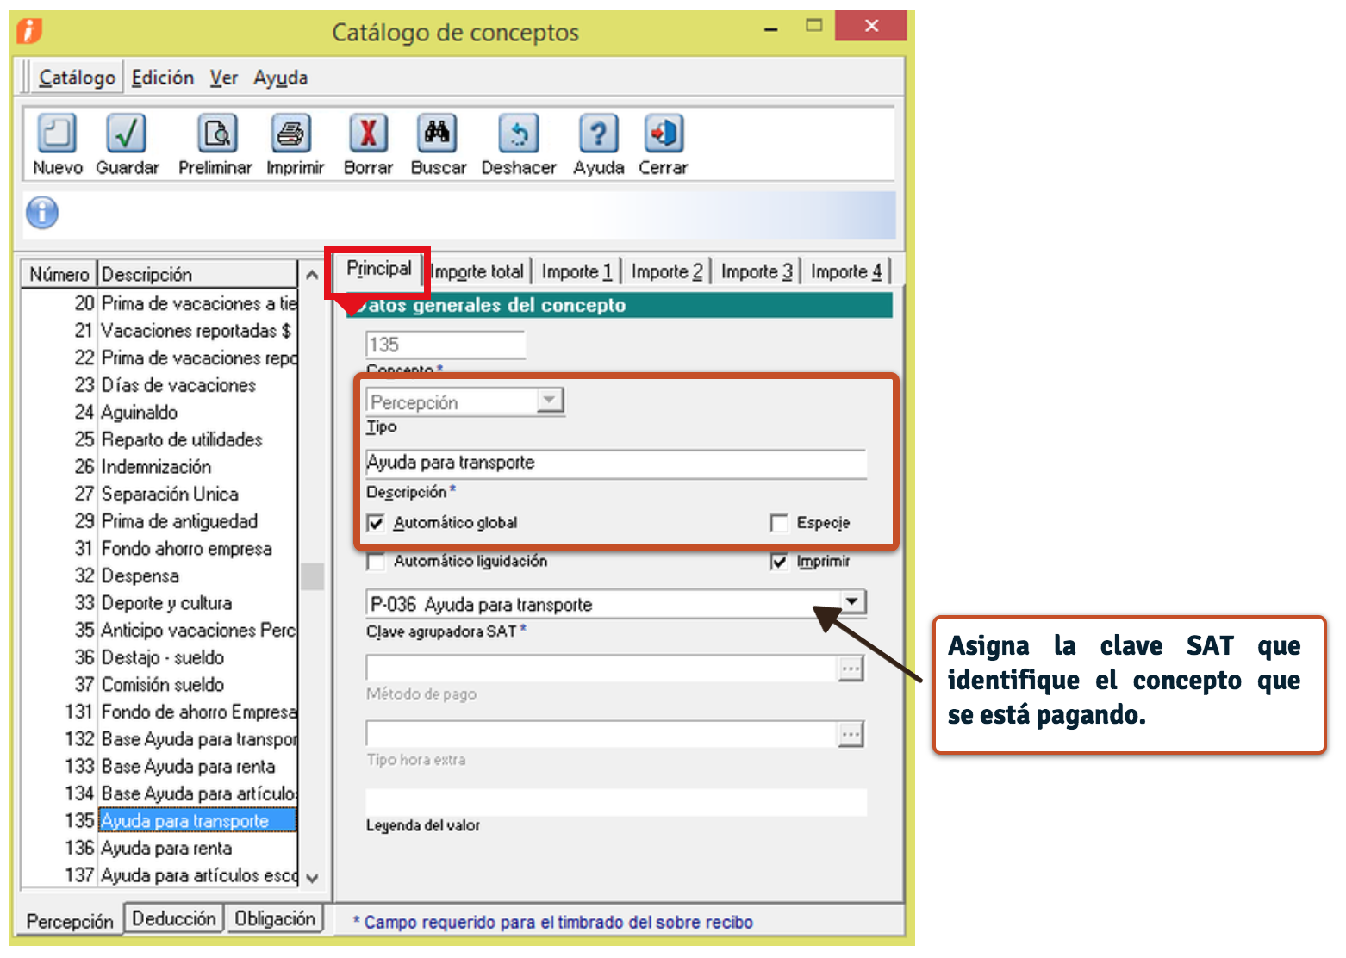Screen dimensions: 1346x958
Task: Open the Importe 3 tab
Action: tap(756, 271)
